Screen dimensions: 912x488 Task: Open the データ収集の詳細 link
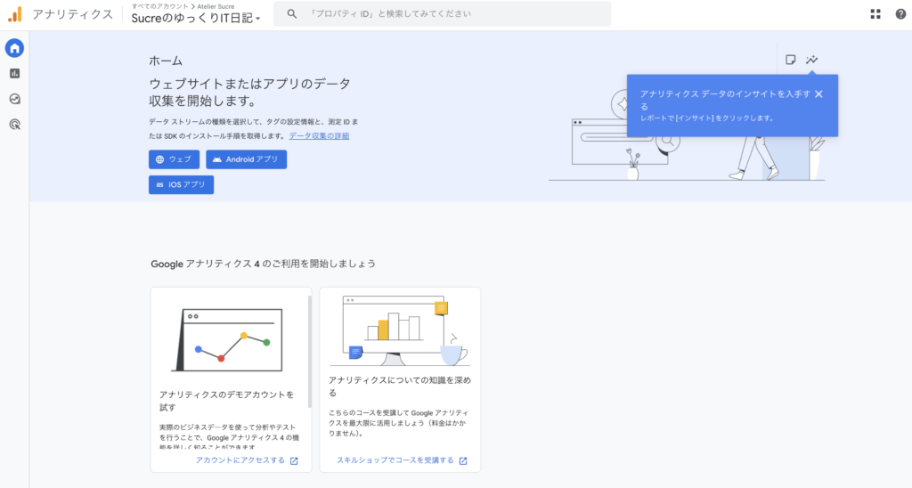pos(319,136)
